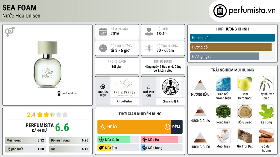Click the sea notes wave image
The image size is (280, 157).
point(223,83)
